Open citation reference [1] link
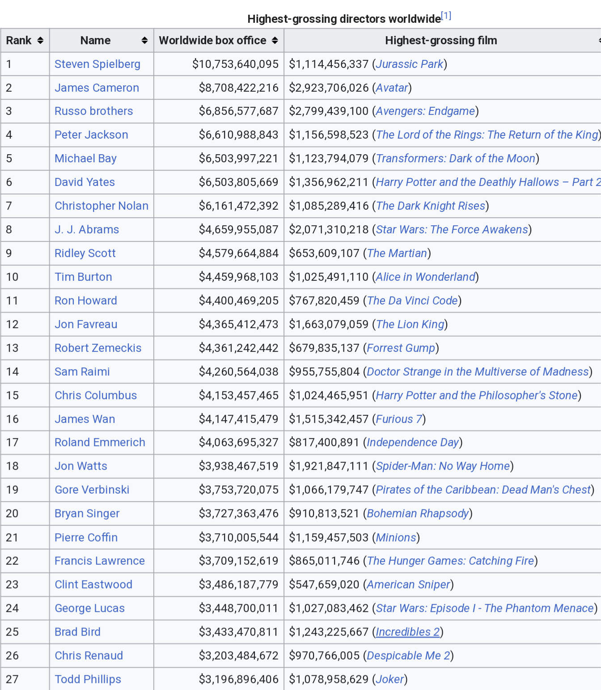The height and width of the screenshot is (690, 601). tap(446, 16)
